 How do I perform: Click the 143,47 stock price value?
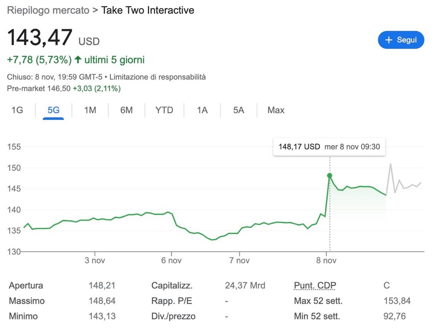coord(40,38)
